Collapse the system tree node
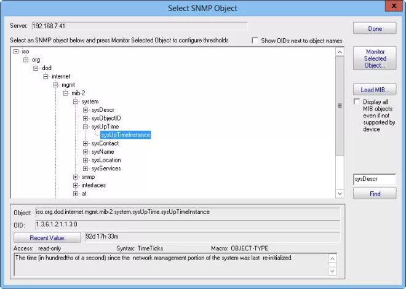406x289 pixels. coord(76,101)
